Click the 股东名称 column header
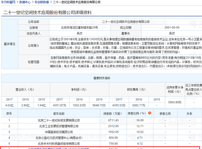202x149 pixels. [59, 114]
